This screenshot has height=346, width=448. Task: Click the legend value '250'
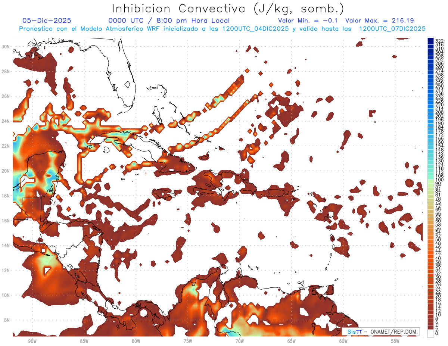click(x=439, y=86)
